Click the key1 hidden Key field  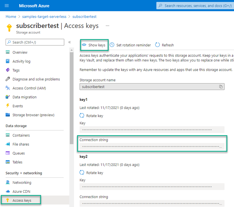[x=152, y=130]
